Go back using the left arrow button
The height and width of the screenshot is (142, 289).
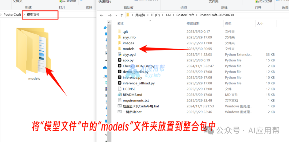(102, 15)
